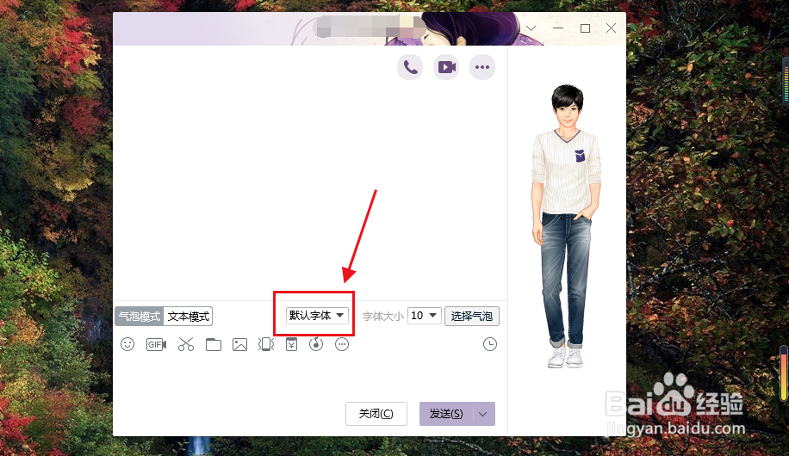The image size is (789, 456).
Task: Switch to 文本模式 text mode
Action: [188, 317]
